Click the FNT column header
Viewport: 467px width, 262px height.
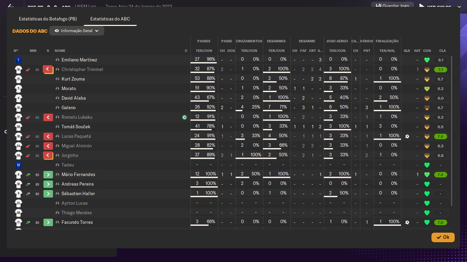(367, 51)
